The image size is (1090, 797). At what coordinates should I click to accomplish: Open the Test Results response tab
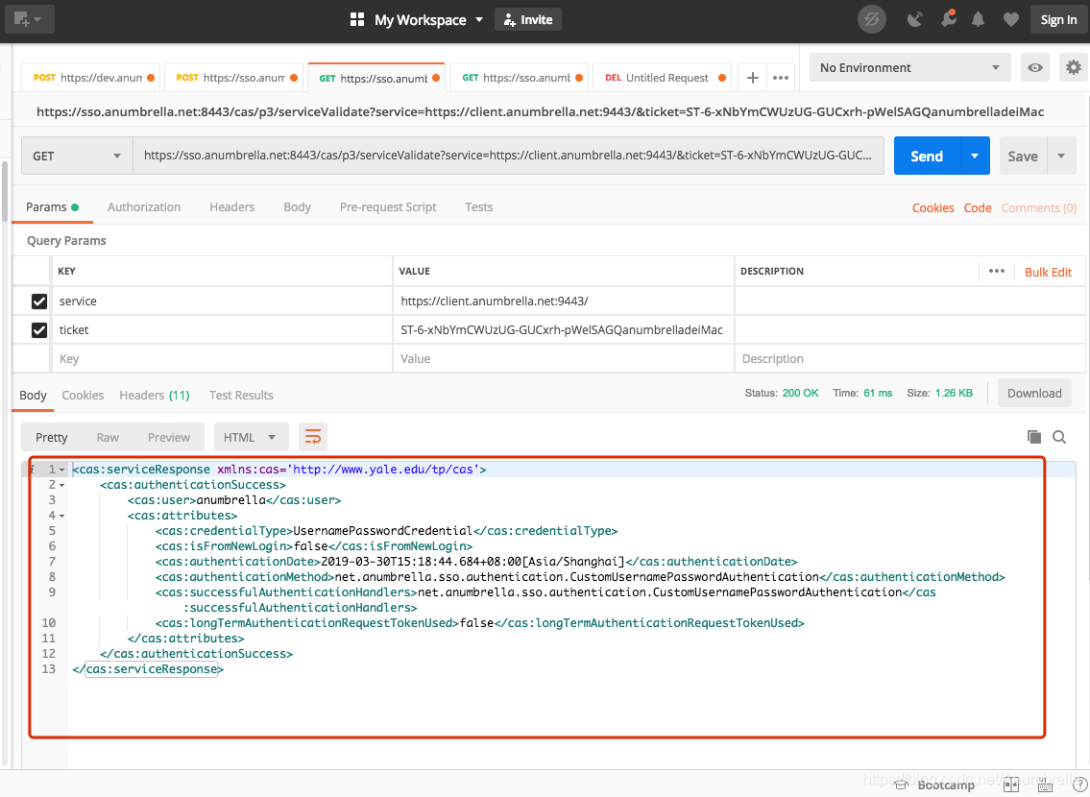pyautogui.click(x=241, y=396)
